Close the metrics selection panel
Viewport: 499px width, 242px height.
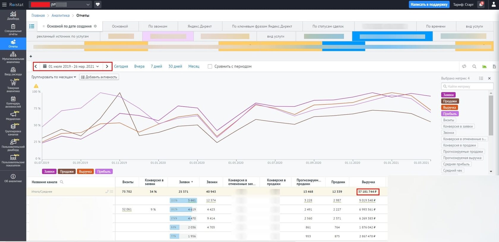489,78
